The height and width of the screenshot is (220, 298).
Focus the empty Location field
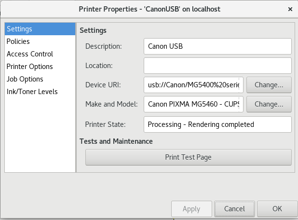[217, 66]
